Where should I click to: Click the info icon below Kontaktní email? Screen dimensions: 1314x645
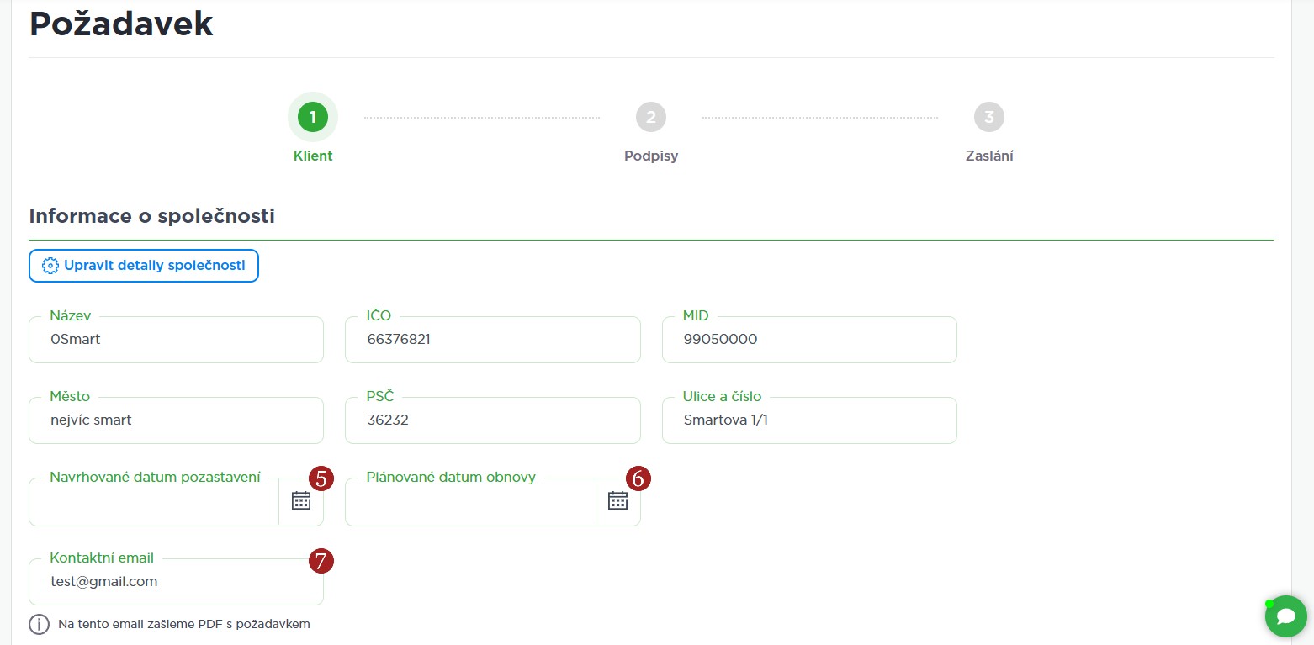39,625
